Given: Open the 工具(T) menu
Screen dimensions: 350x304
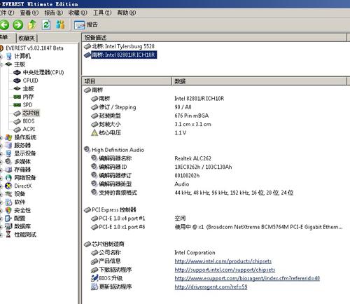Looking at the screenshot, I should coord(102,13).
